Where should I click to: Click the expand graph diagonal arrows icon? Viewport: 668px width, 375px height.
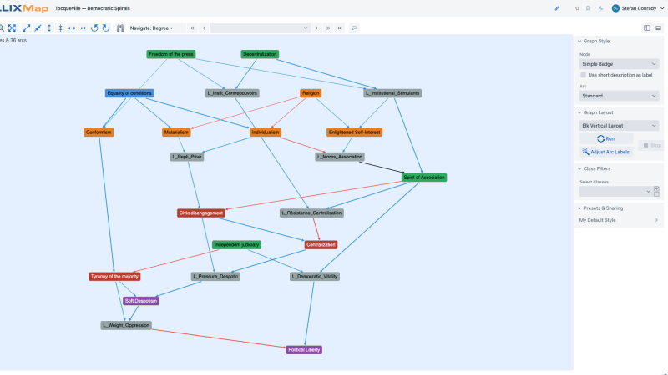[x=27, y=28]
